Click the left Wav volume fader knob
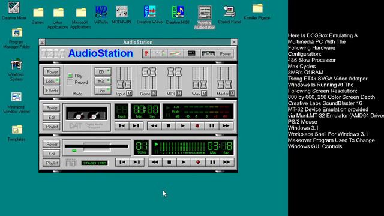Screen dimensions: 384x216 tap(196, 84)
